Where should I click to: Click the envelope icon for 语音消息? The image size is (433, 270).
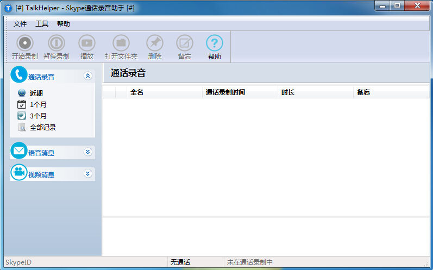click(19, 150)
